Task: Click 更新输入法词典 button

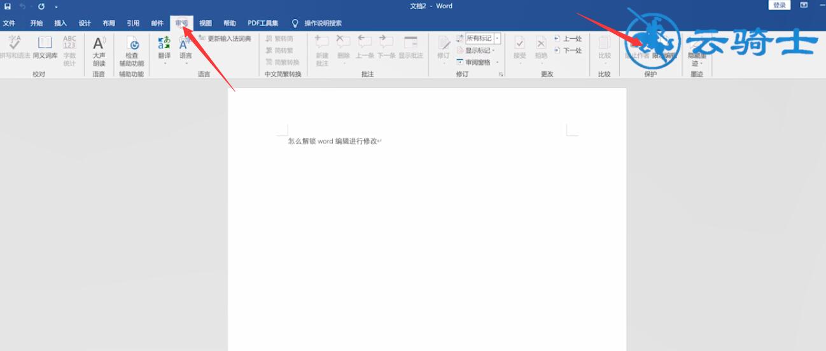Action: (x=225, y=39)
